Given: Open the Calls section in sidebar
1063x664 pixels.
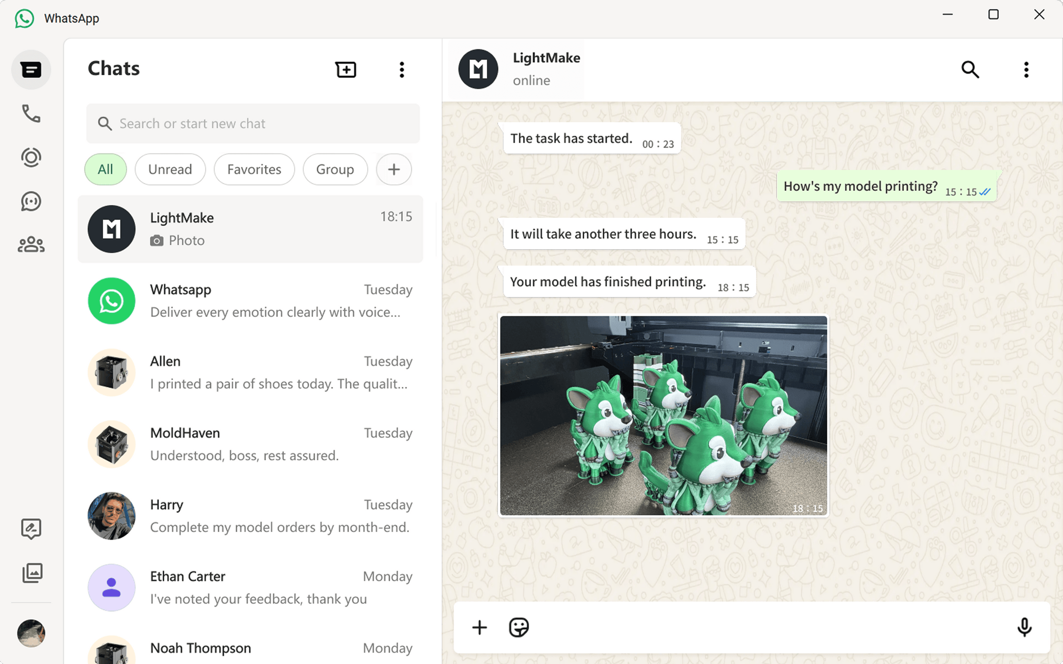Looking at the screenshot, I should coord(31,114).
